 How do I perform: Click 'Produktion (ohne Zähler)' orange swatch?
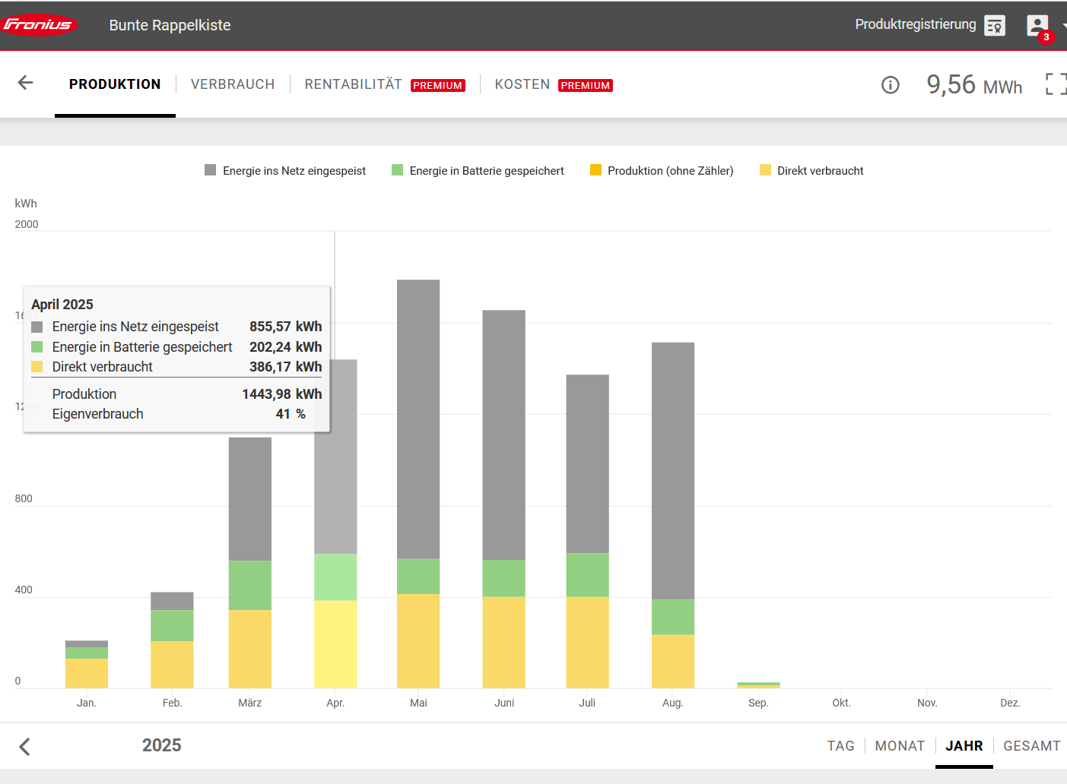[x=595, y=170]
